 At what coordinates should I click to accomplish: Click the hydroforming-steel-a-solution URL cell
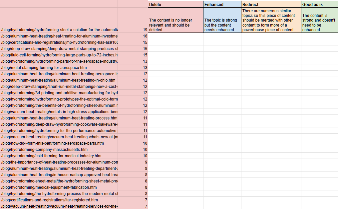[x=59, y=30]
